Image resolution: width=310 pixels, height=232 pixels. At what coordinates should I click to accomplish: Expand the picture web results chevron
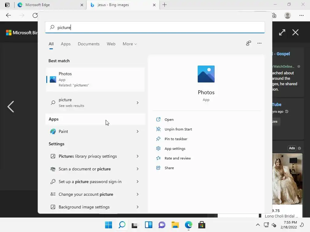(138, 103)
